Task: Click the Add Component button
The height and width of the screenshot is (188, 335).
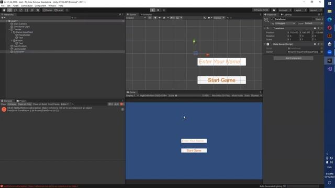Action: point(293,58)
